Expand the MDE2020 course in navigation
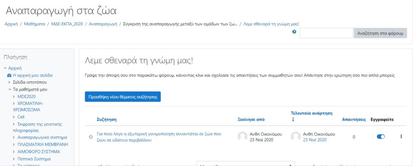 tap(15, 96)
